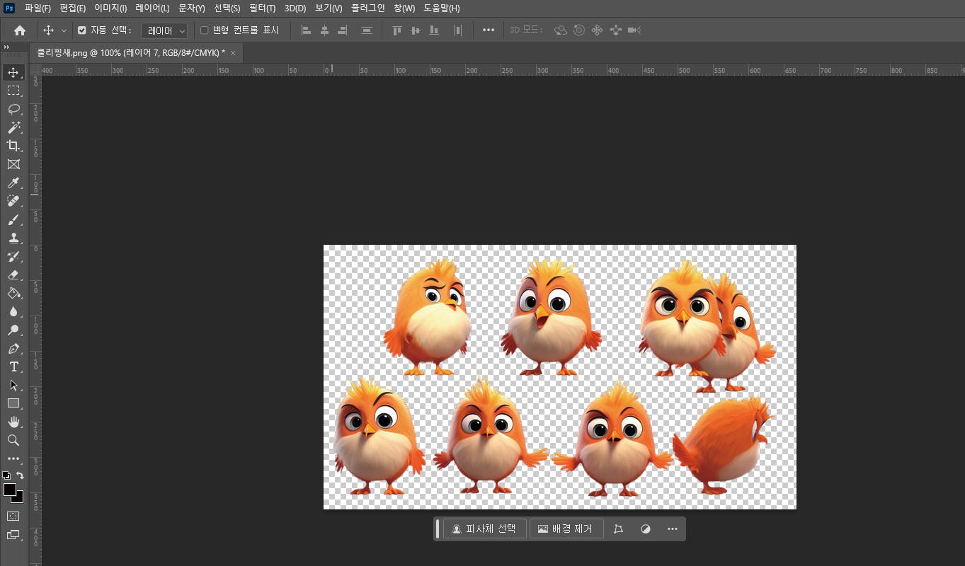This screenshot has height=566, width=965.
Task: Click align right edges icon
Action: [x=343, y=30]
